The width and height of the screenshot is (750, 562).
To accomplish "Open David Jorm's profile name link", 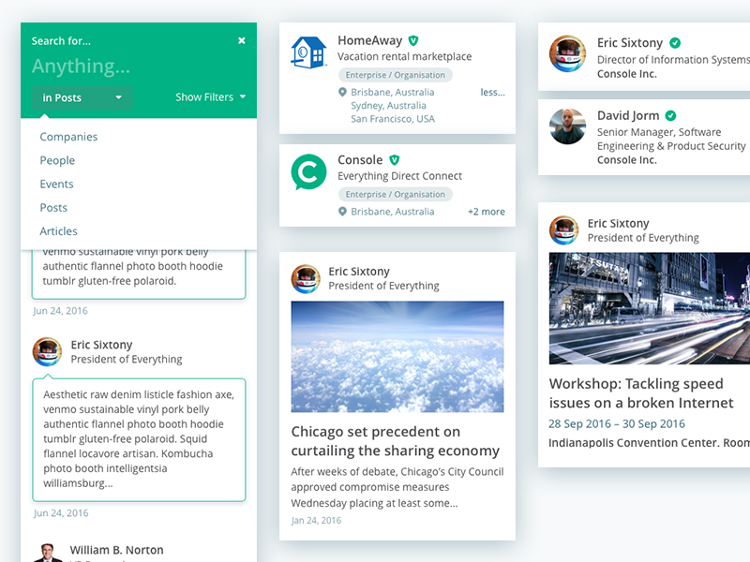I will tap(627, 115).
